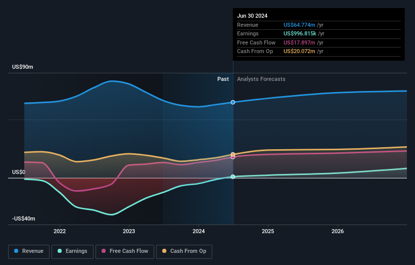The height and width of the screenshot is (265, 415).
Task: Click the US$20.072m cash from op value
Action: click(x=299, y=52)
